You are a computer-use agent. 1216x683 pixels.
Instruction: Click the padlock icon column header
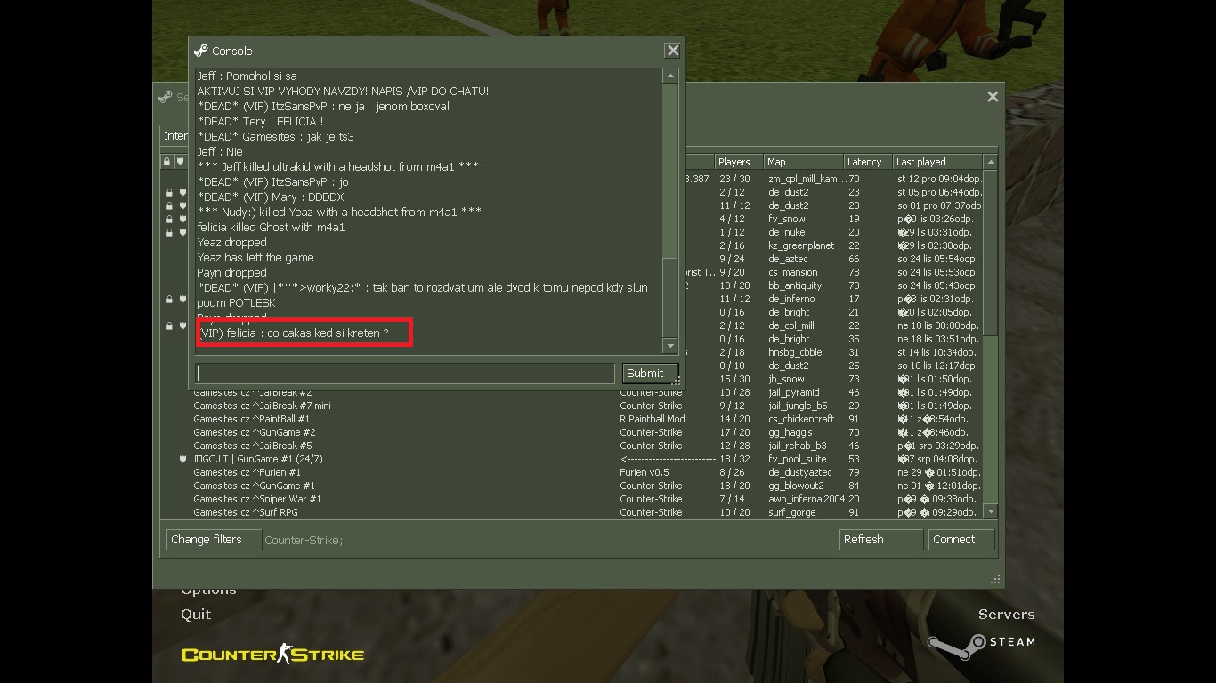tap(166, 162)
